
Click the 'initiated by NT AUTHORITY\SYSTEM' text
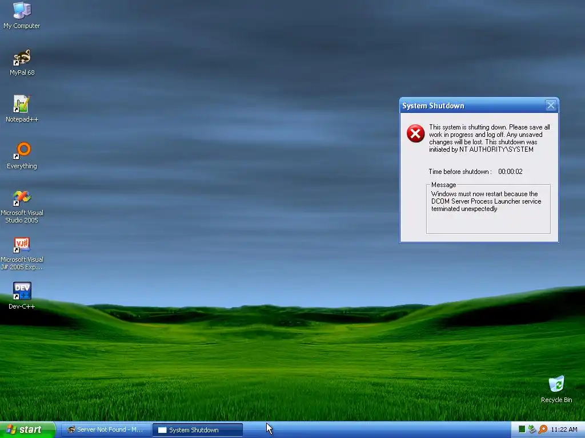tap(481, 149)
